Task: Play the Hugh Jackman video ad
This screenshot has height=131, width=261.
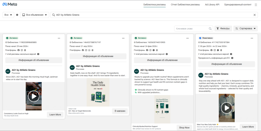Action: [x=34, y=96]
